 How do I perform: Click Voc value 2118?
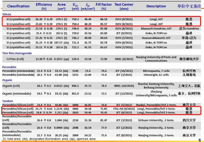[x=75, y=120]
